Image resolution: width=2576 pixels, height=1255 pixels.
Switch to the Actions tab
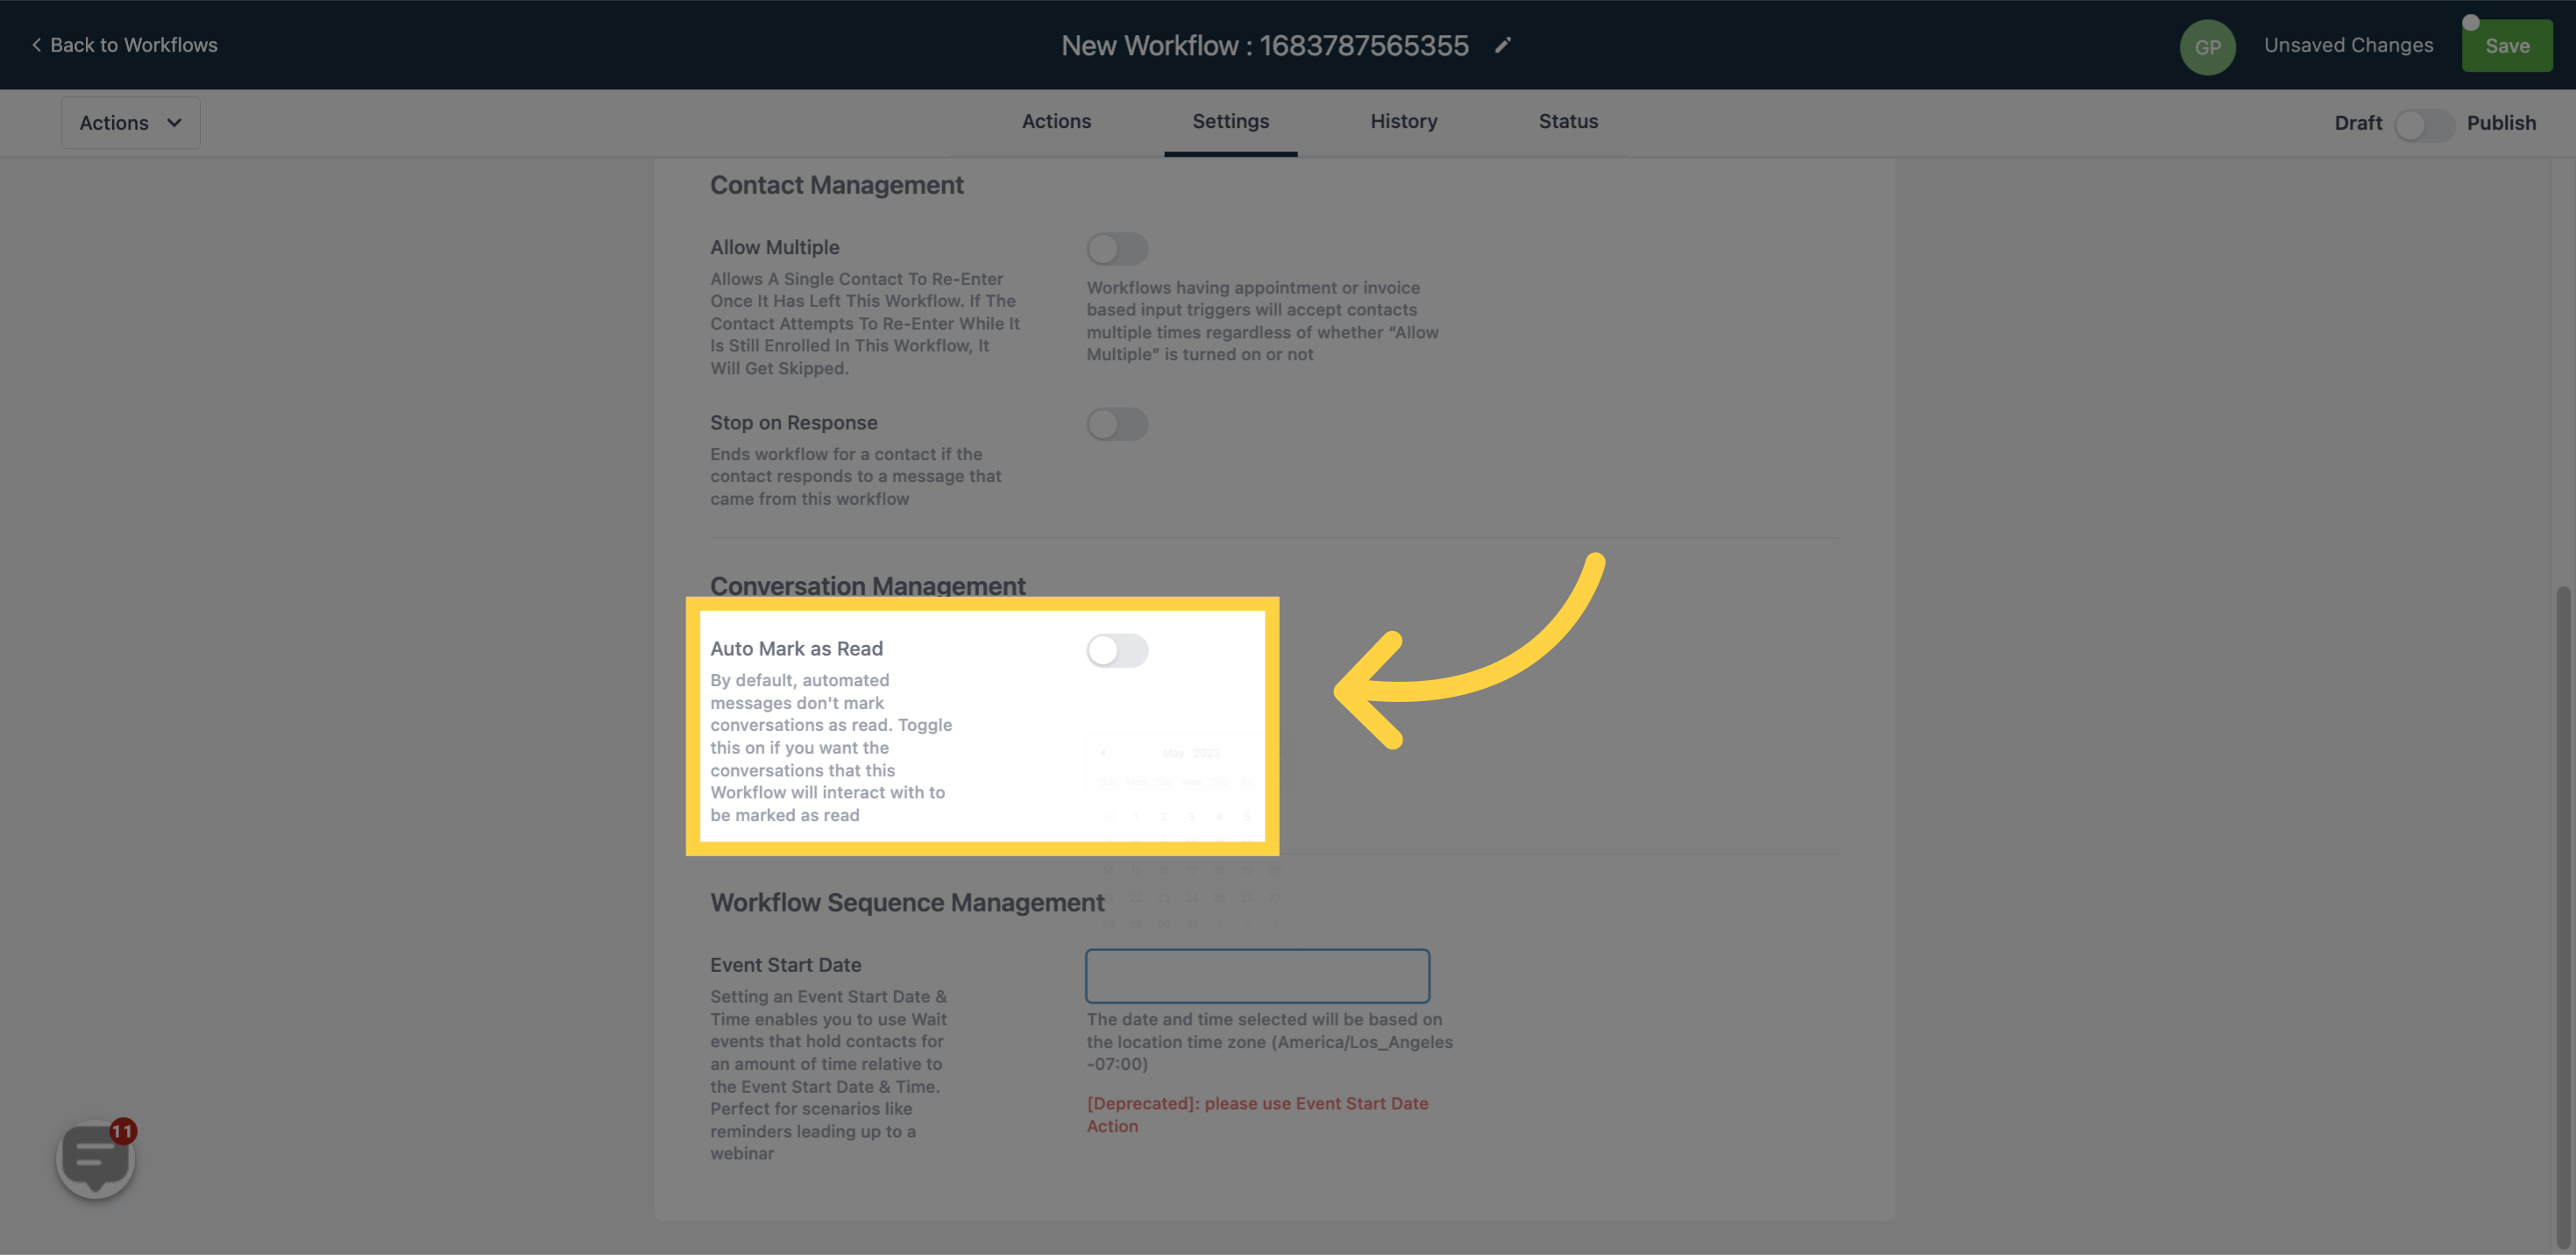(x=1056, y=122)
